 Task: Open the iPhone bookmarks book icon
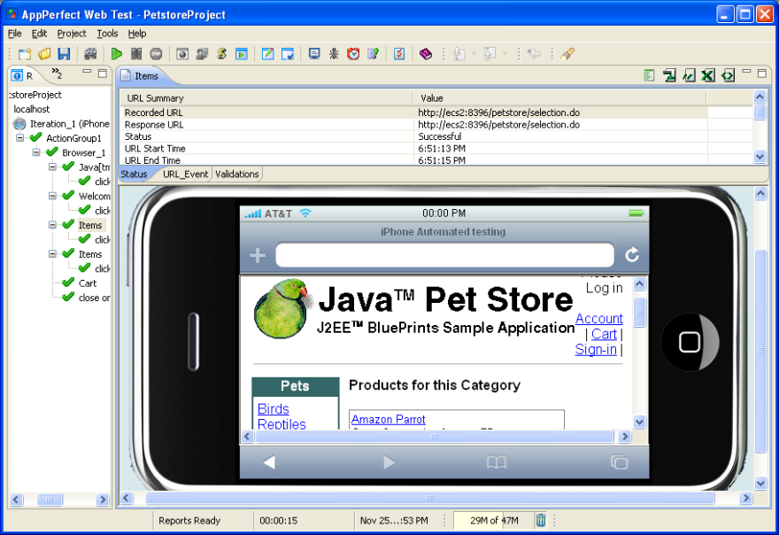coord(497,462)
